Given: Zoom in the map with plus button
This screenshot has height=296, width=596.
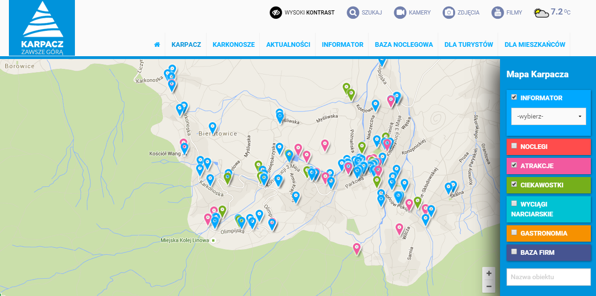Looking at the screenshot, I should [489, 273].
